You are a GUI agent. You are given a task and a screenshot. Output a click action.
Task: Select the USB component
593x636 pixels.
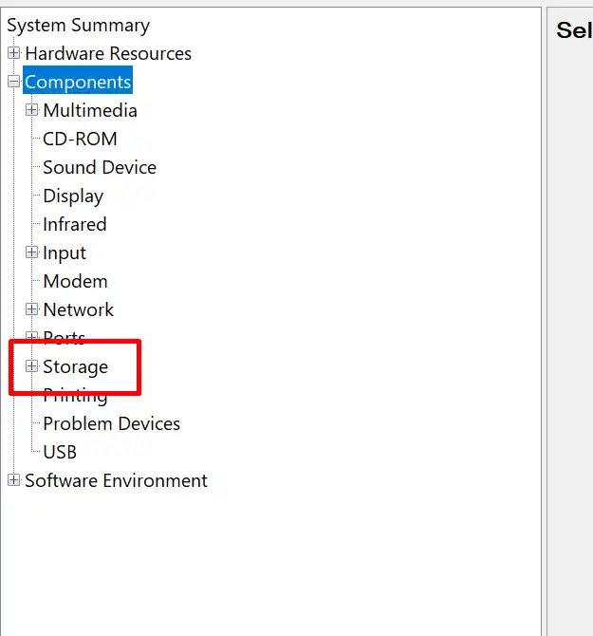click(60, 452)
